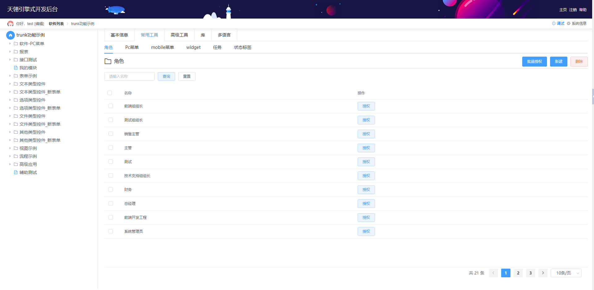The height and width of the screenshot is (290, 594).
Task: Select the mobile菜单 sub-tab
Action: pos(162,47)
